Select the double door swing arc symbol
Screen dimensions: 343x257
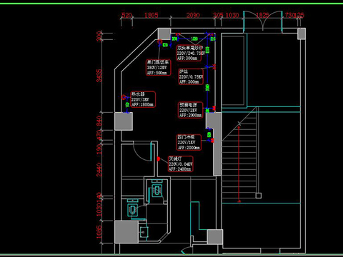[x=263, y=21]
